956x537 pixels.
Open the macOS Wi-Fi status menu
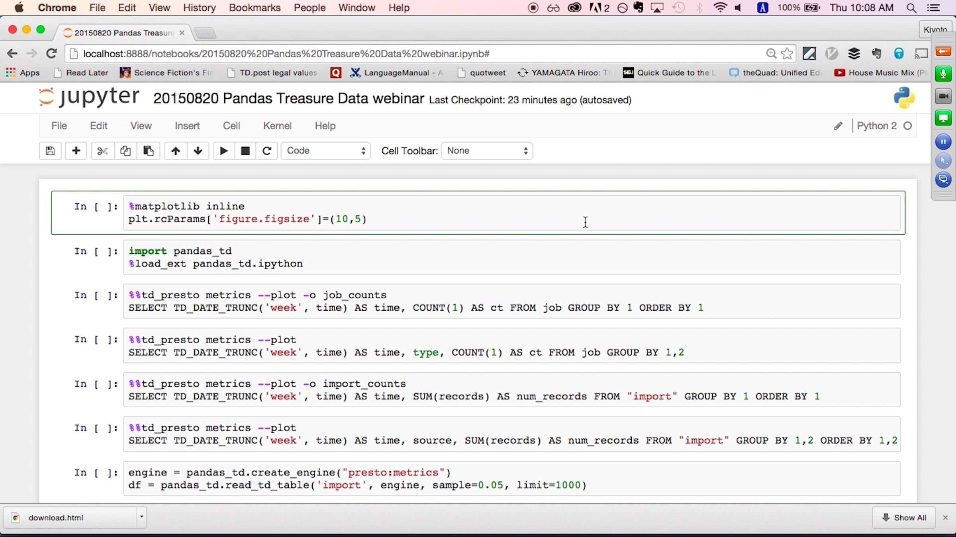pos(720,8)
